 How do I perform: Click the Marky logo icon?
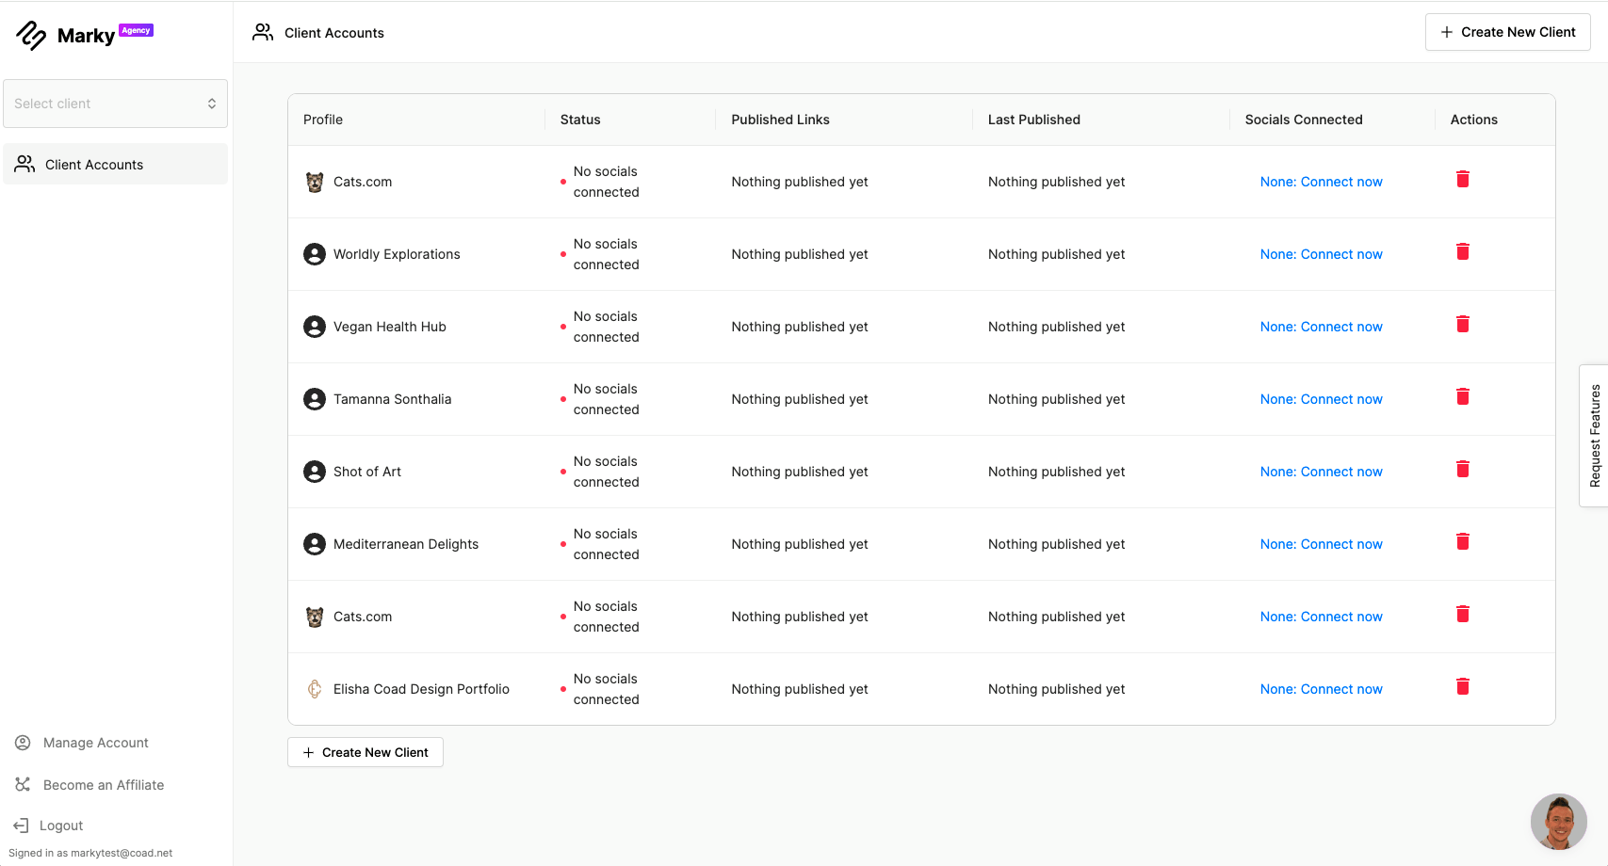31,36
